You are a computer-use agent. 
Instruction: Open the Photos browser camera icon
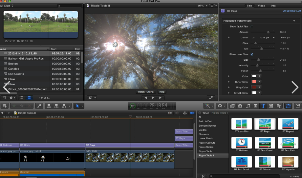tap(240, 106)
